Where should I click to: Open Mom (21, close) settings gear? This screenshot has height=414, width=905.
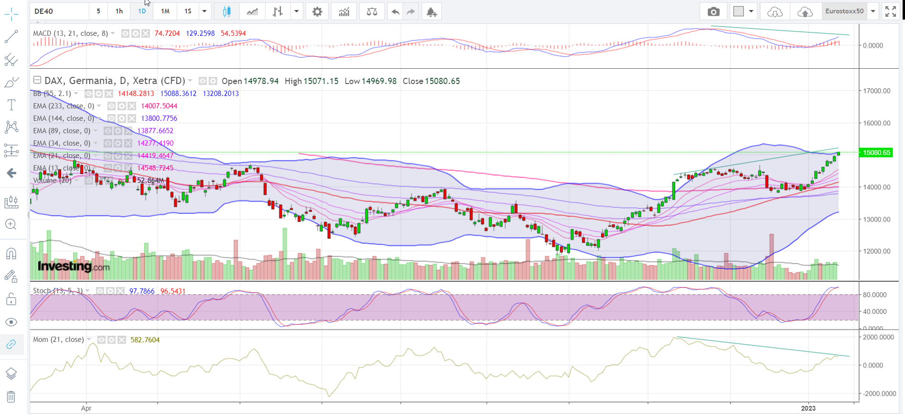[x=111, y=340]
